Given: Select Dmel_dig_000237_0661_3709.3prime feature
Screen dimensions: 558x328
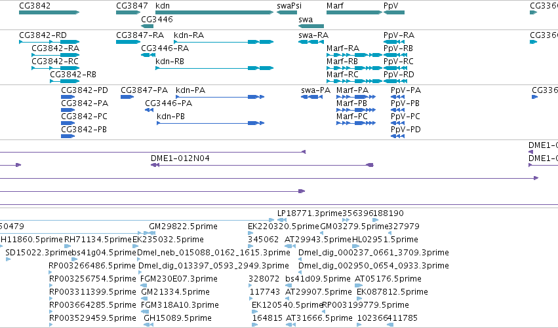Looking at the screenshot, I should (x=300, y=259).
